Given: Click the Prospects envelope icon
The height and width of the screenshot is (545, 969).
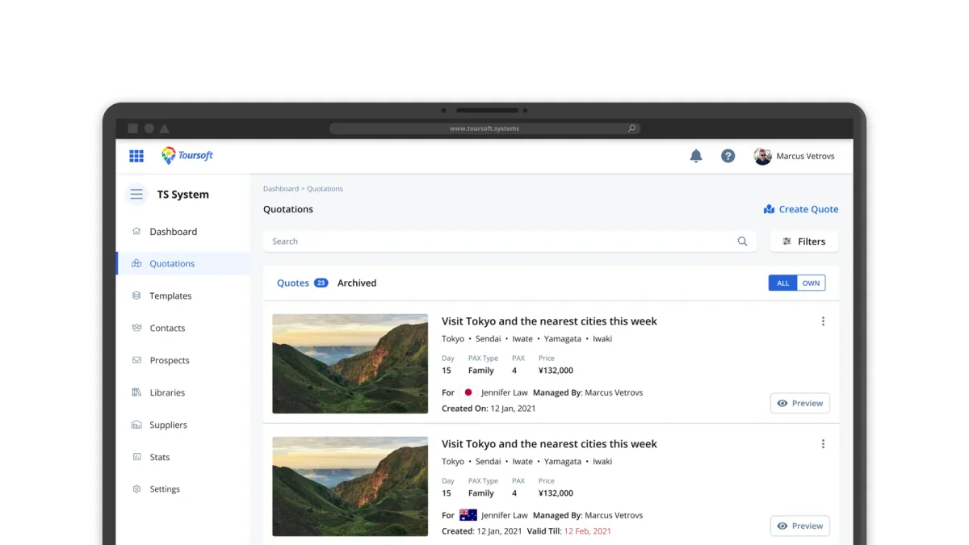Looking at the screenshot, I should (136, 360).
